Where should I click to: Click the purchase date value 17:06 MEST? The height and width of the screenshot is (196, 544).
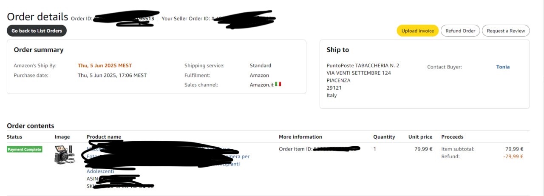click(112, 75)
